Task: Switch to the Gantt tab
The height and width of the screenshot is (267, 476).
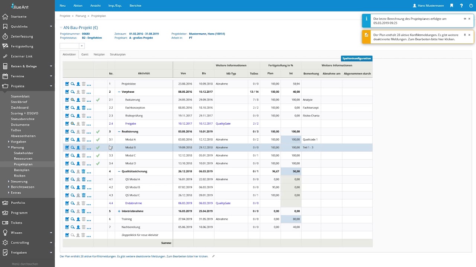Action: click(x=85, y=55)
